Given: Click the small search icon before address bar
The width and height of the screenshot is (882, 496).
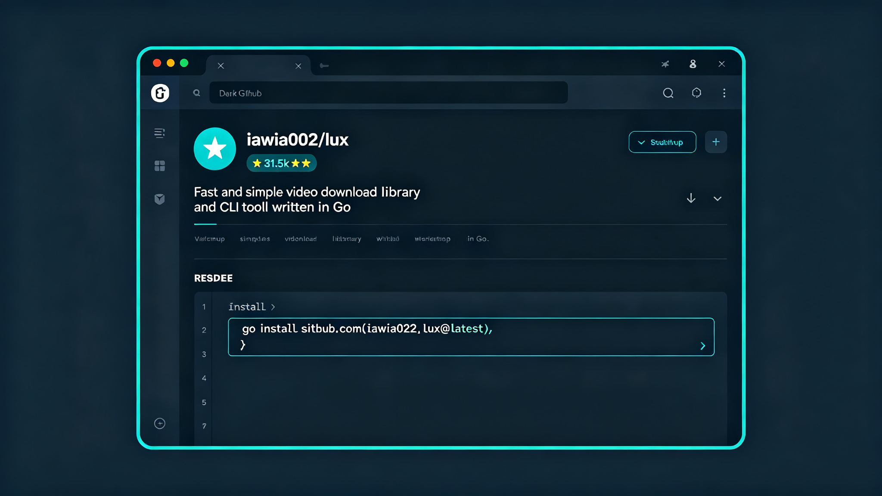Looking at the screenshot, I should 196,93.
